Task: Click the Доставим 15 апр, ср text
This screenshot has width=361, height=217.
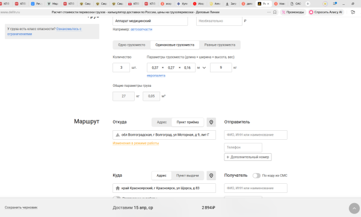Action: coord(133,207)
